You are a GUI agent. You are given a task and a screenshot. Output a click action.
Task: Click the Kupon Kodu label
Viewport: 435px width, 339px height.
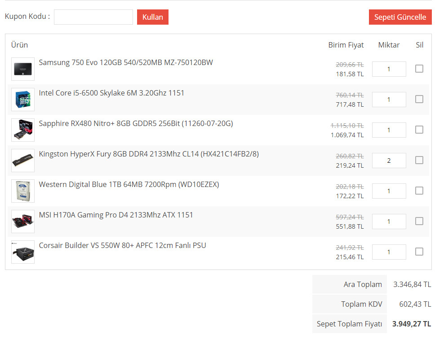coord(27,16)
